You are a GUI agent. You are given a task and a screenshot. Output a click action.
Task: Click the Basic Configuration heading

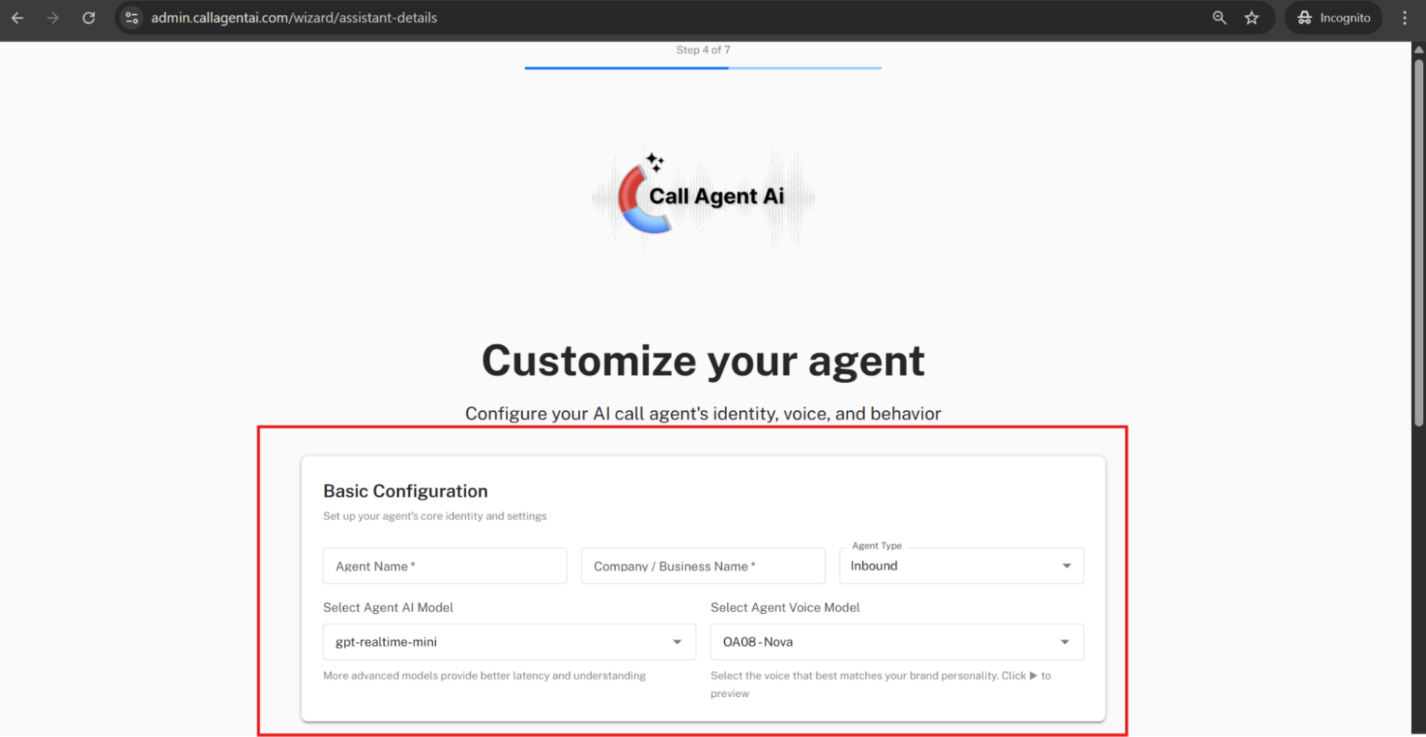406,491
